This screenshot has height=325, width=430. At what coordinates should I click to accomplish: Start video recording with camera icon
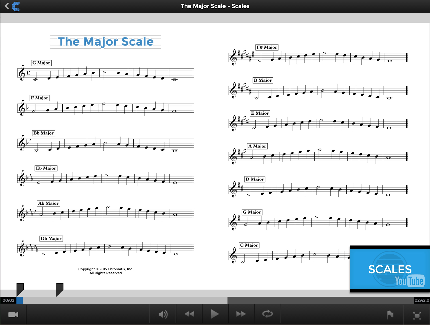13,314
